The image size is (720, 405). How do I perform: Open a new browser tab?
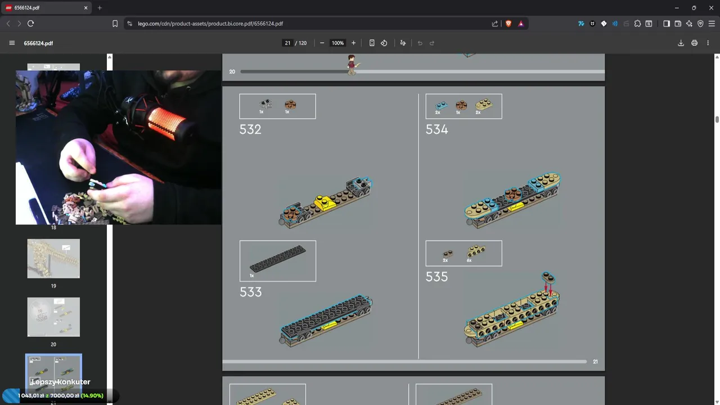100,8
